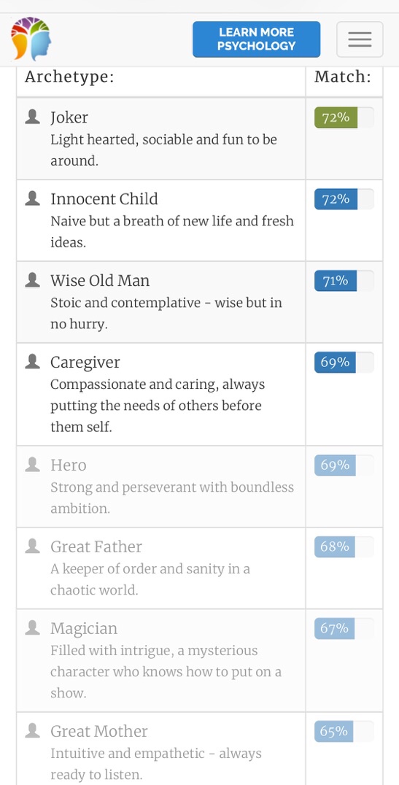Image resolution: width=399 pixels, height=785 pixels.
Task: Click the person icon beside Great Father
Action: click(33, 546)
